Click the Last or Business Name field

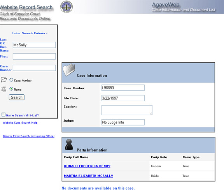34,45
